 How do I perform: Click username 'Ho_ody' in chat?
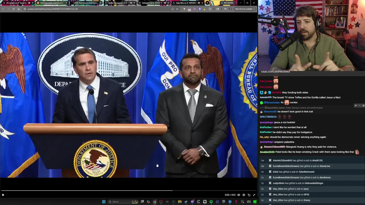[264, 137]
